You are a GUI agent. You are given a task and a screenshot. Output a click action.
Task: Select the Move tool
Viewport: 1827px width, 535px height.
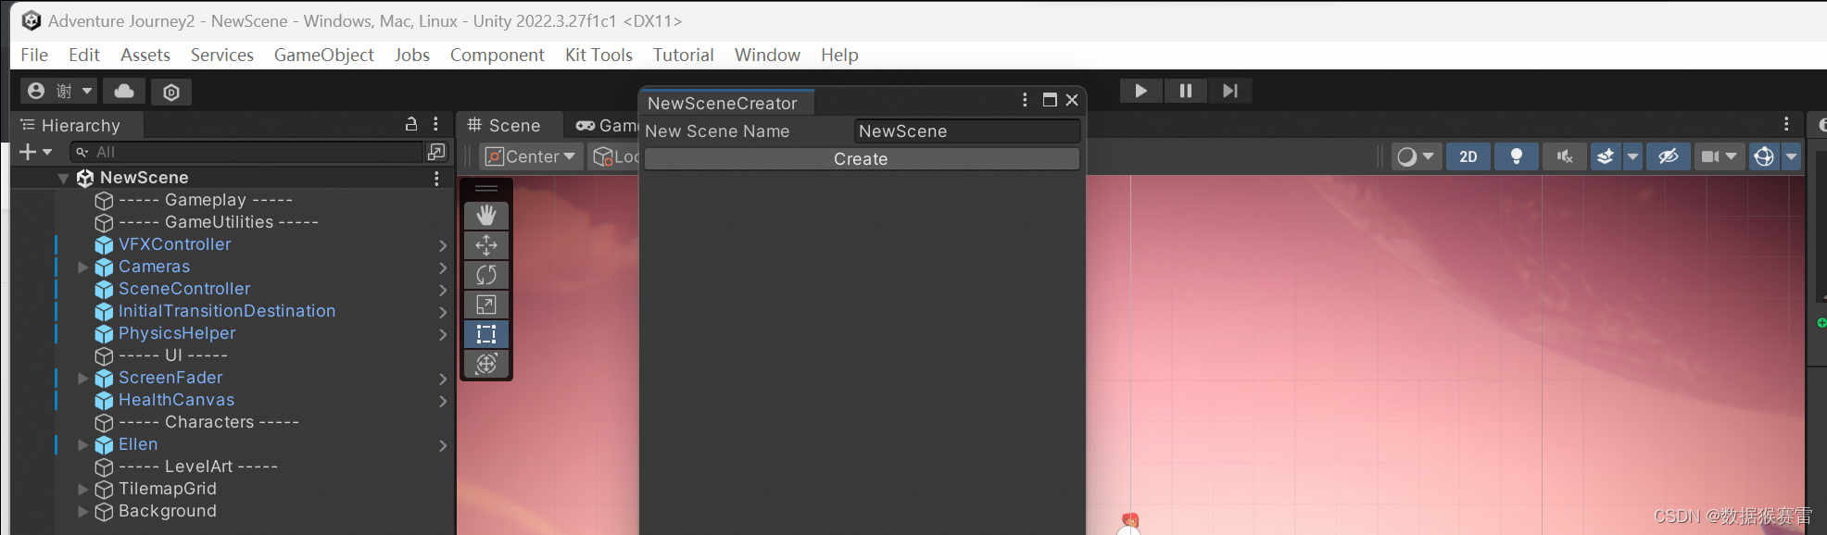486,245
